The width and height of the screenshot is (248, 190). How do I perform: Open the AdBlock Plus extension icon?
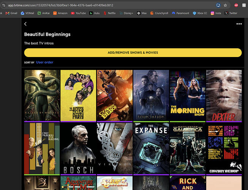tap(236, 5)
